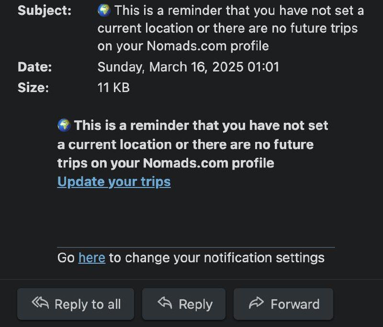
Task: Click the horizontal divider above notification settings
Action: pos(196,247)
